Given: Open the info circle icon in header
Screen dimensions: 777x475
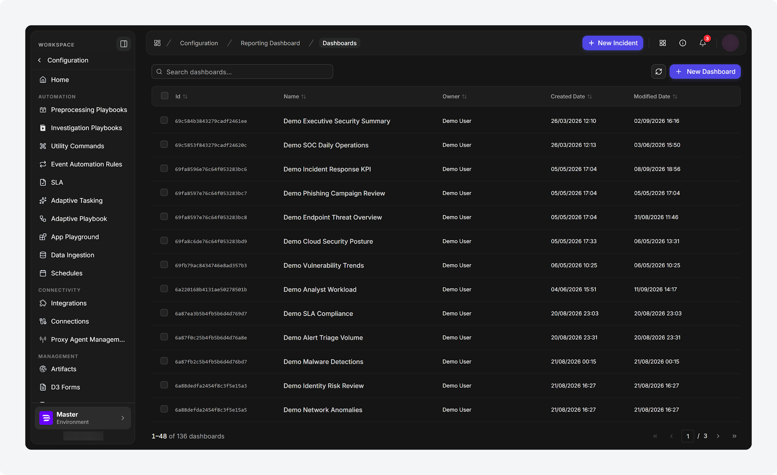Looking at the screenshot, I should click(x=683, y=43).
